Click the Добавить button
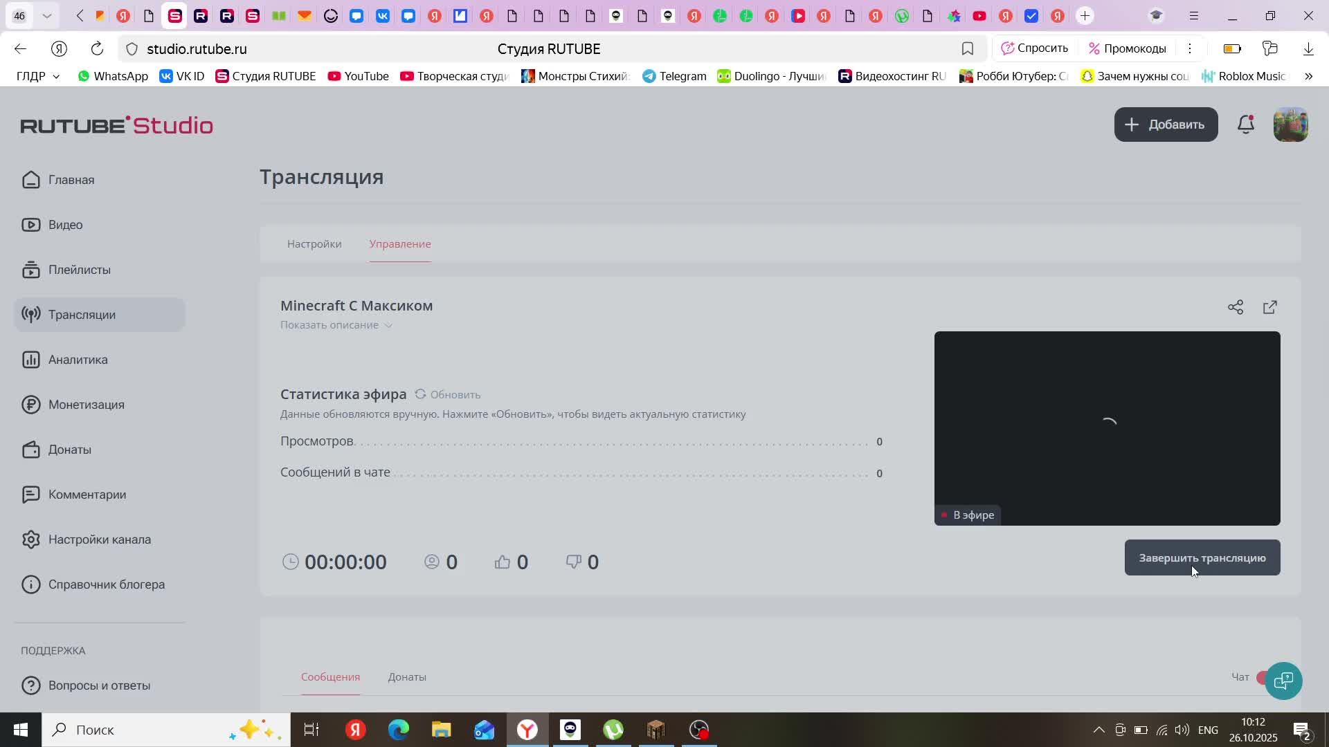 point(1166,124)
